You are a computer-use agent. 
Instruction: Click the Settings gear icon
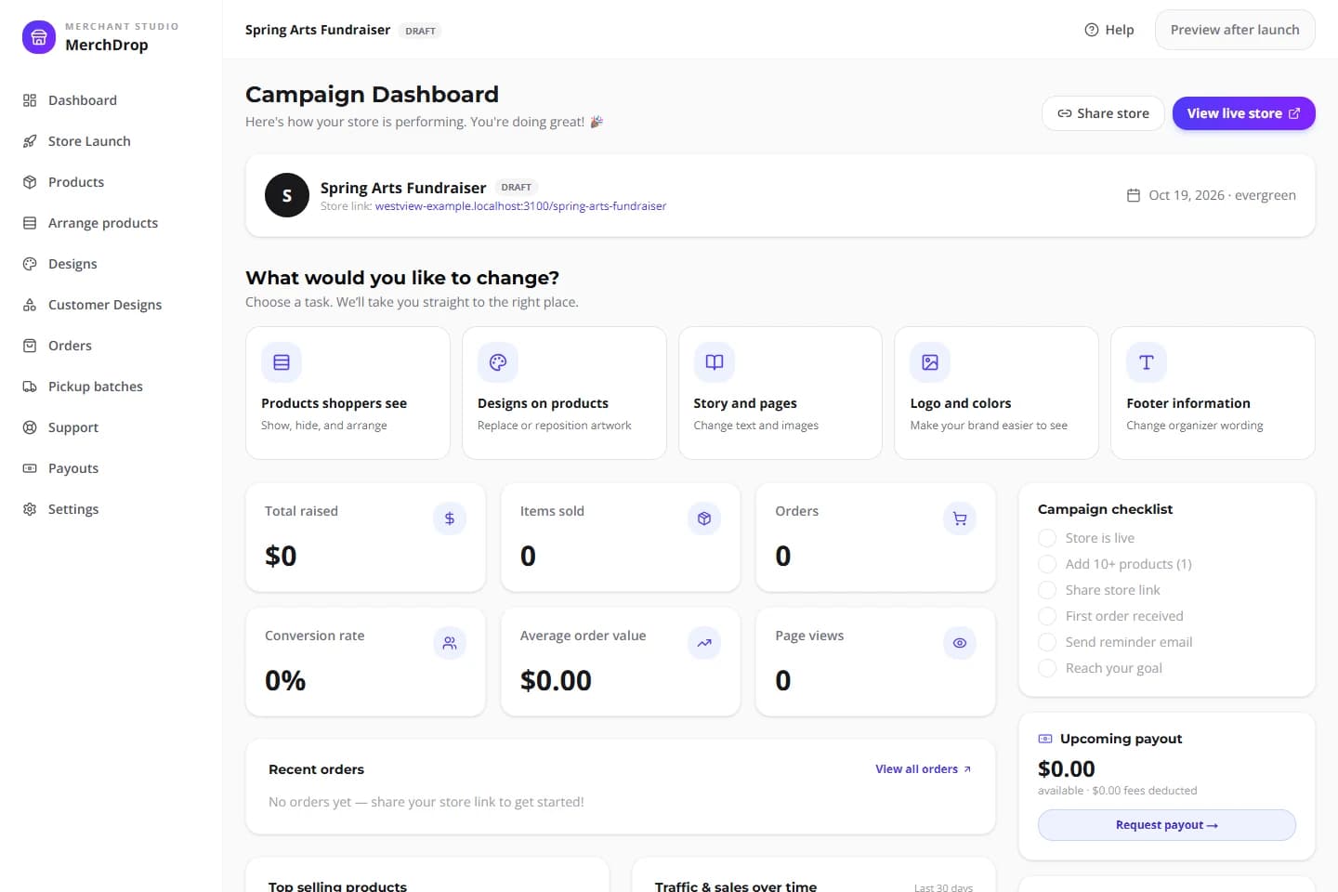point(30,509)
